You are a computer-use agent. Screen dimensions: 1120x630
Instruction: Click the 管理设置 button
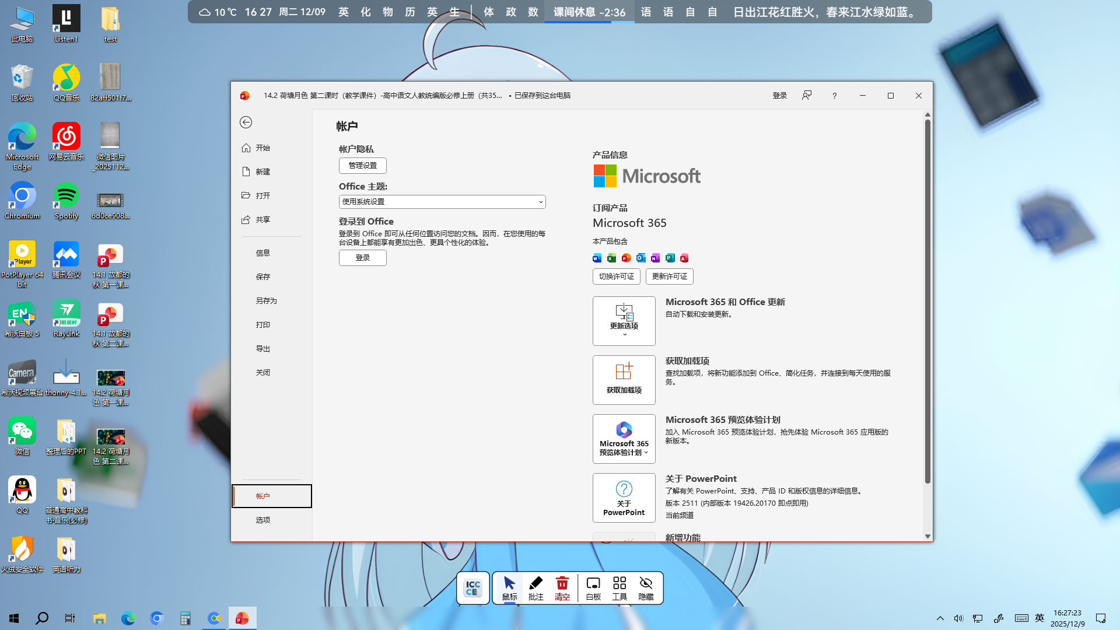tap(362, 166)
